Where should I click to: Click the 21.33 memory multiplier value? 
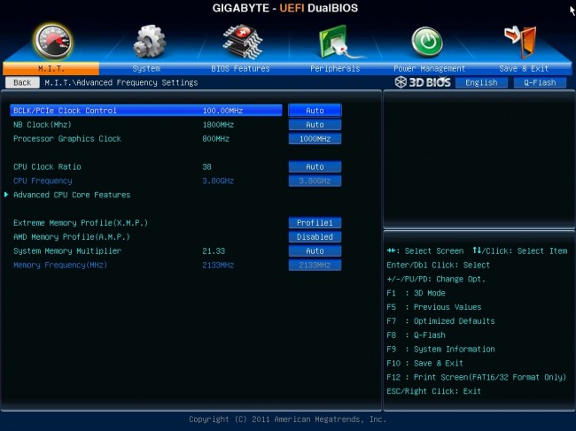(x=214, y=251)
